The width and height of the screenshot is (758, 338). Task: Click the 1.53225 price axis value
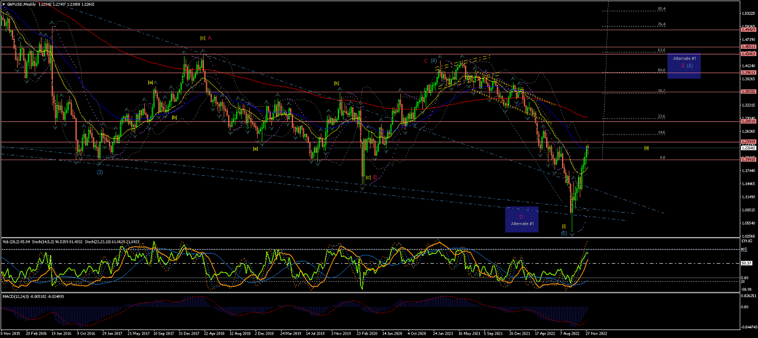[749, 14]
